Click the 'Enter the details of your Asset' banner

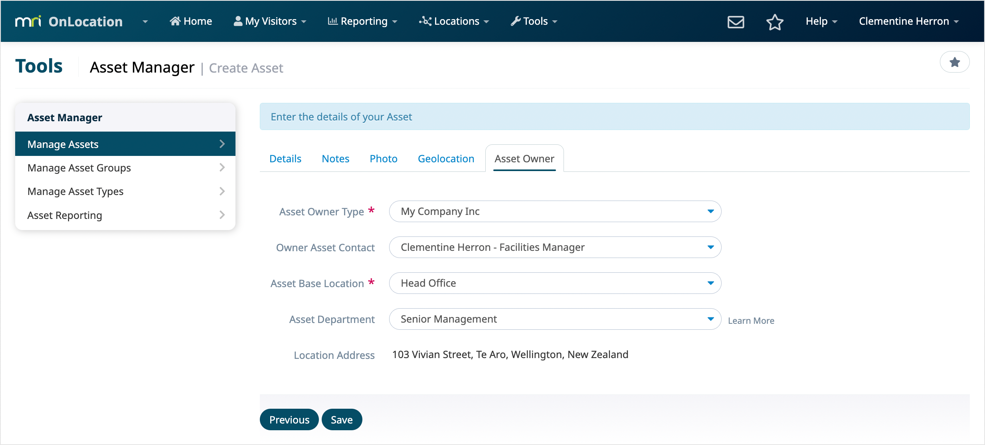[x=615, y=116]
